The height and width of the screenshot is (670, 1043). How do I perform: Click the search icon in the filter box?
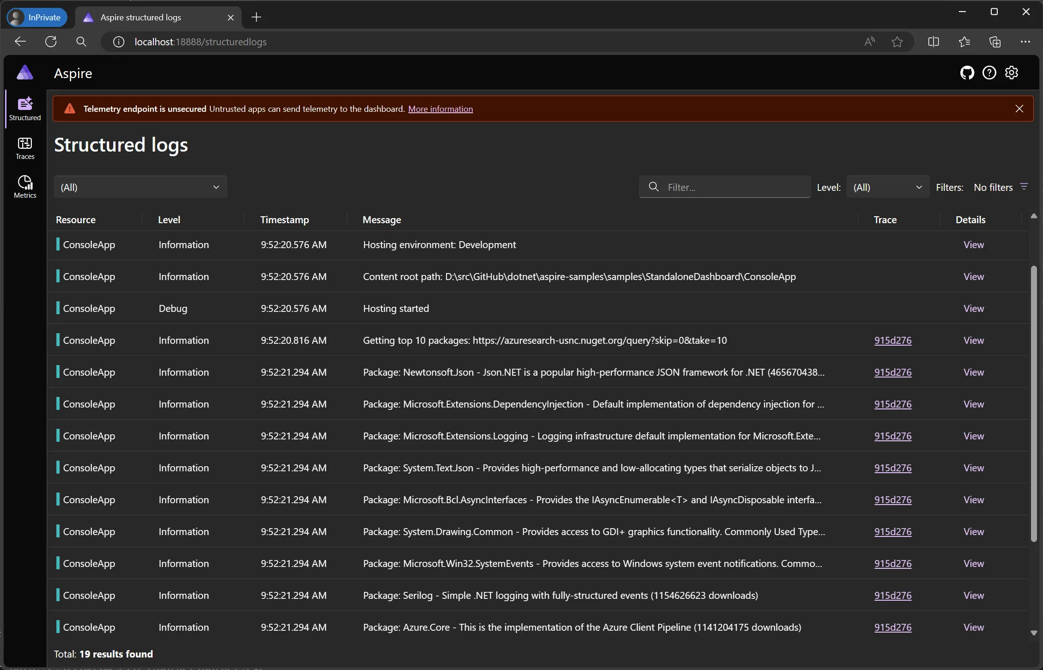(x=653, y=187)
